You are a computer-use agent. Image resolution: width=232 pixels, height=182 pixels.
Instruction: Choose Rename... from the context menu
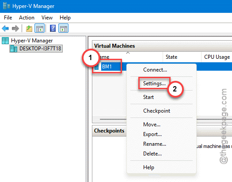(162, 144)
